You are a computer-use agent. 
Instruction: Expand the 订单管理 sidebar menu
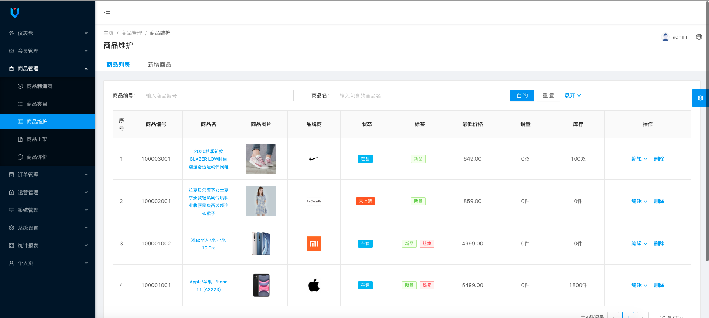click(x=47, y=175)
